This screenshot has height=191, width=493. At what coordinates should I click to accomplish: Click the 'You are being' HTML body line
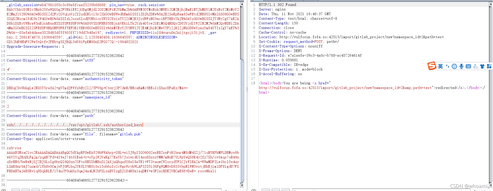coord(295,83)
